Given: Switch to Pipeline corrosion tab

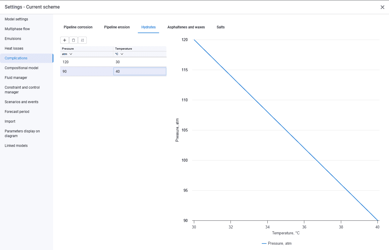Looking at the screenshot, I should pyautogui.click(x=78, y=27).
